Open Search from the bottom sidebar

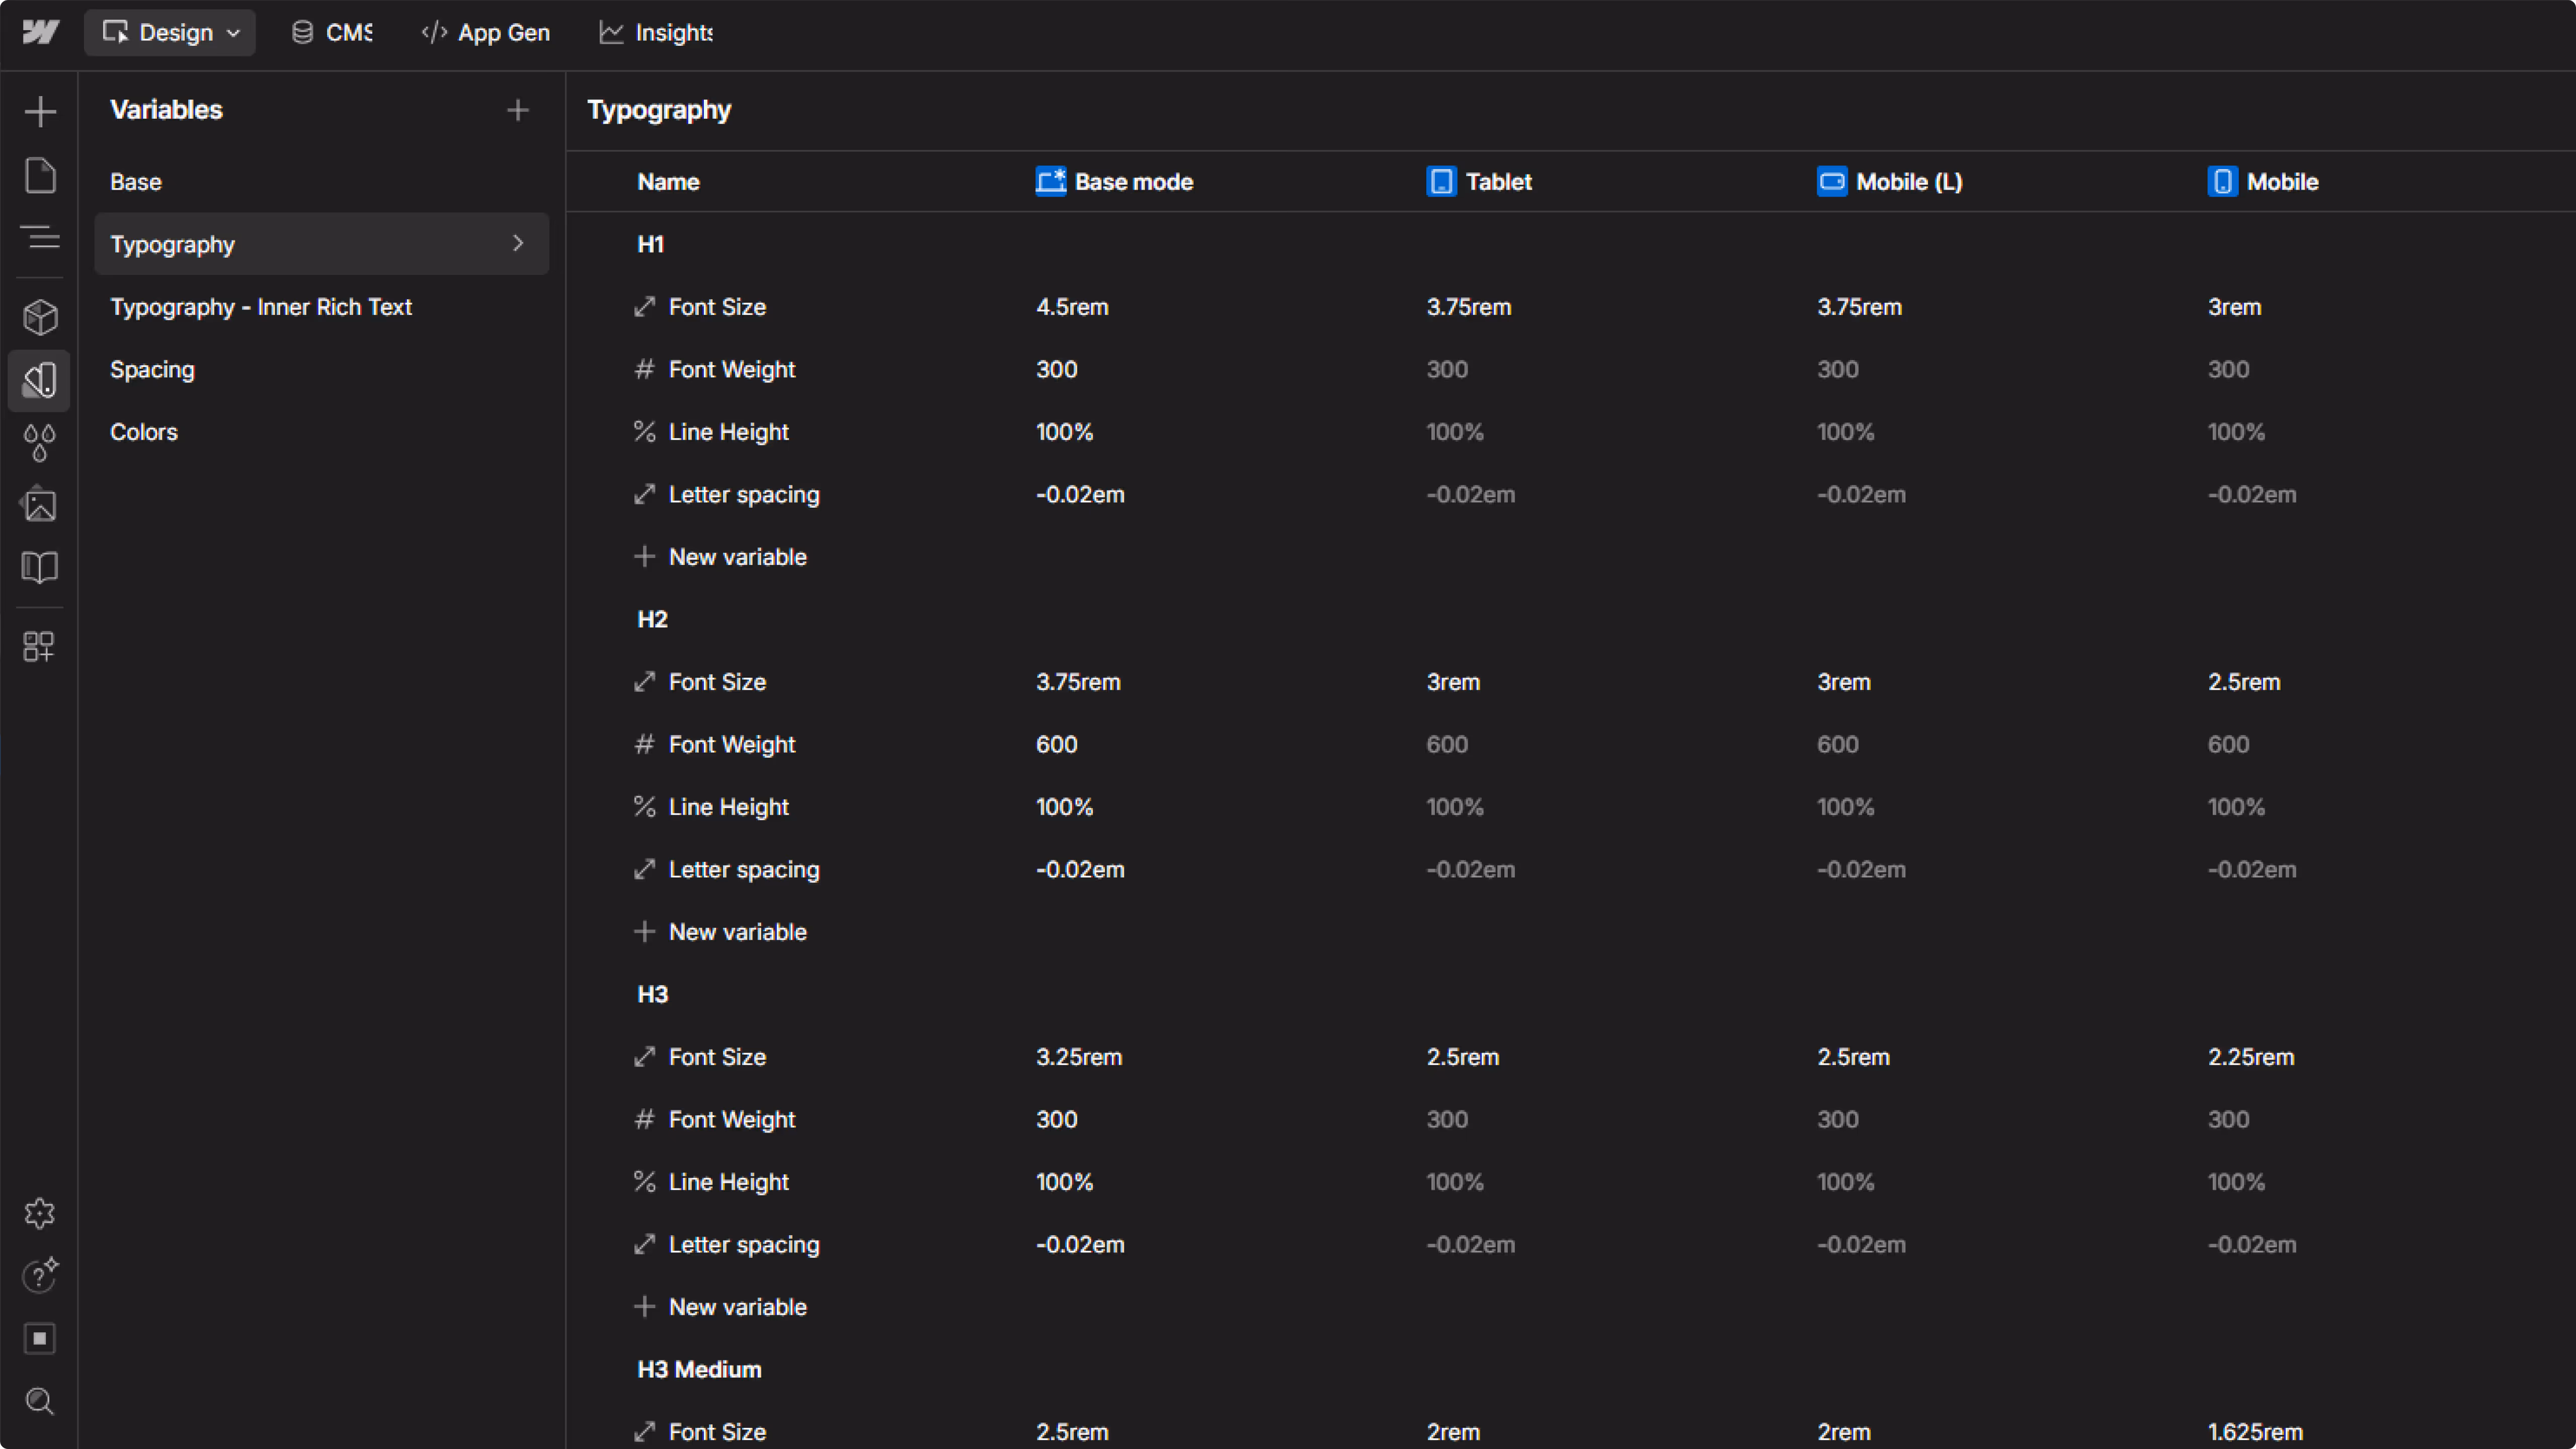pyautogui.click(x=40, y=1401)
